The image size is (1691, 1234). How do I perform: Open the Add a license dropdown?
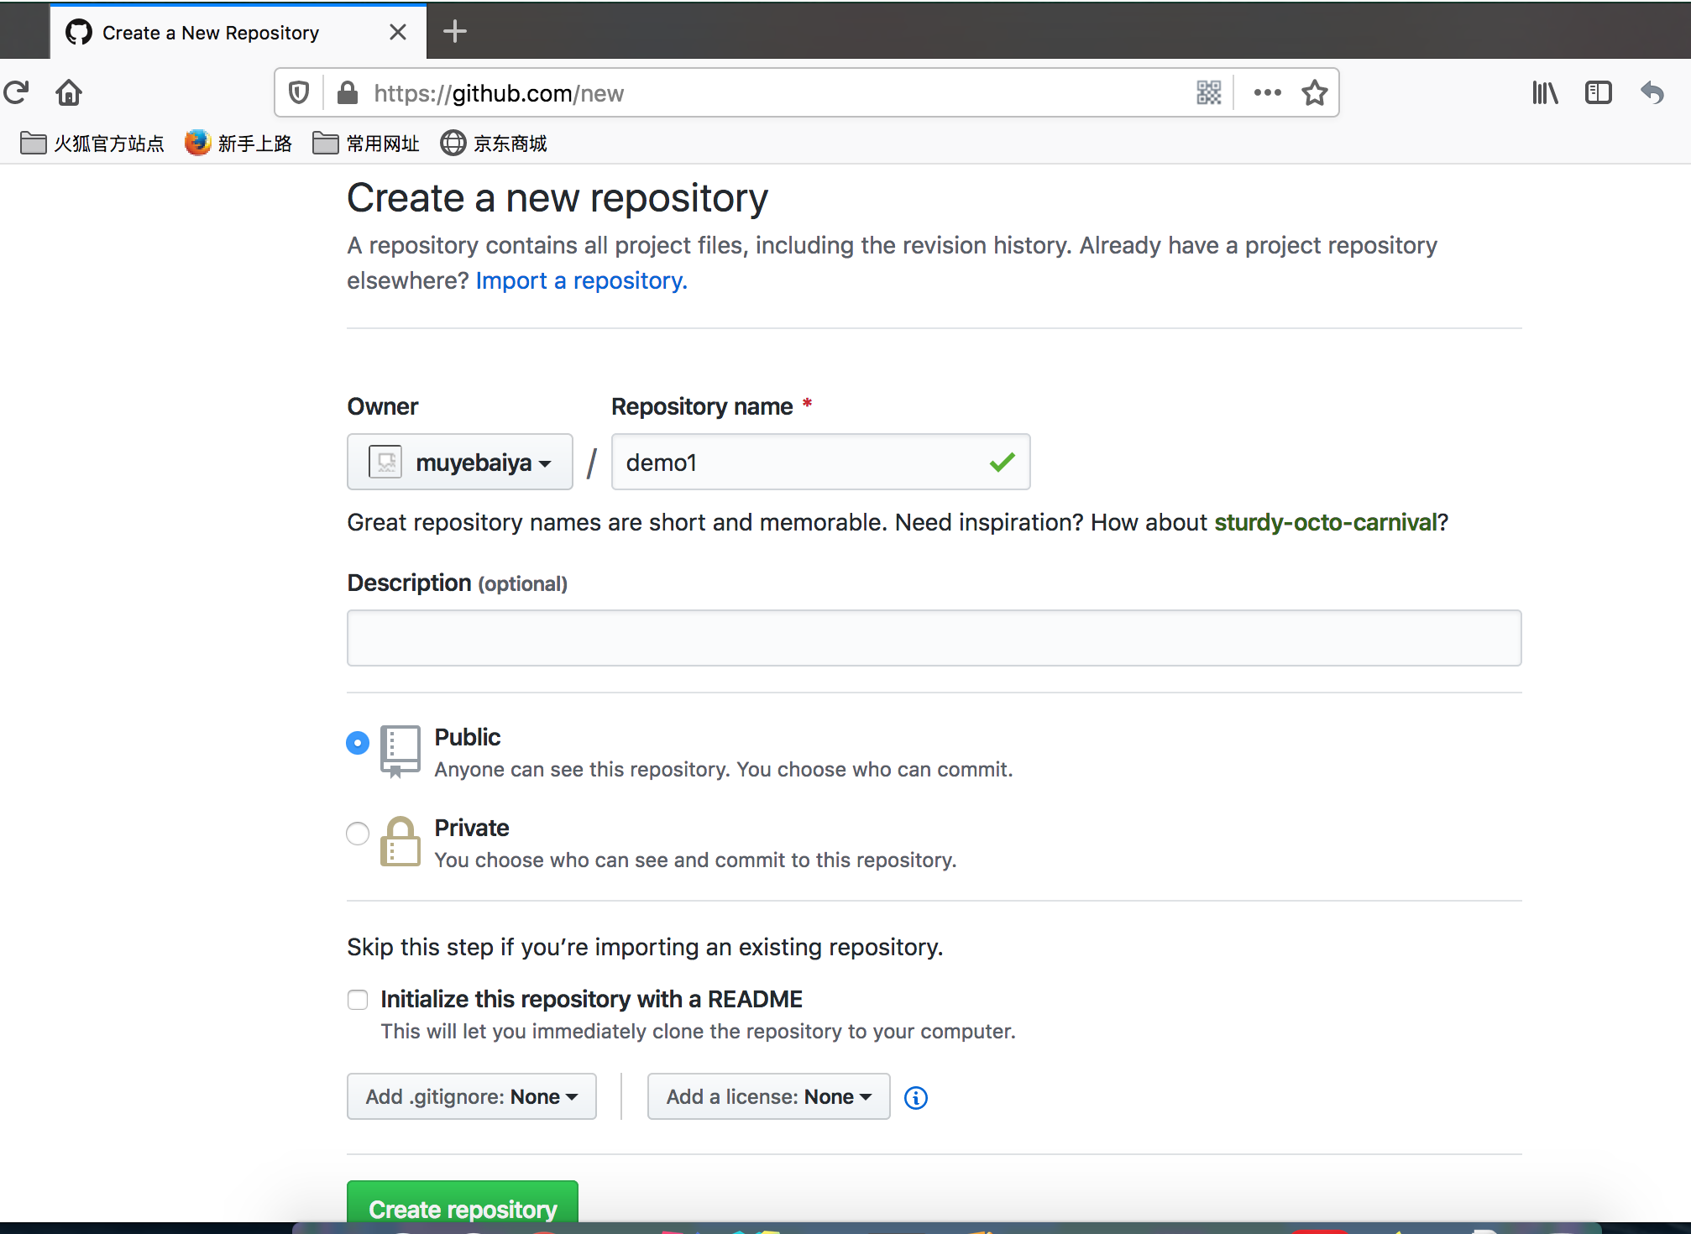(768, 1096)
